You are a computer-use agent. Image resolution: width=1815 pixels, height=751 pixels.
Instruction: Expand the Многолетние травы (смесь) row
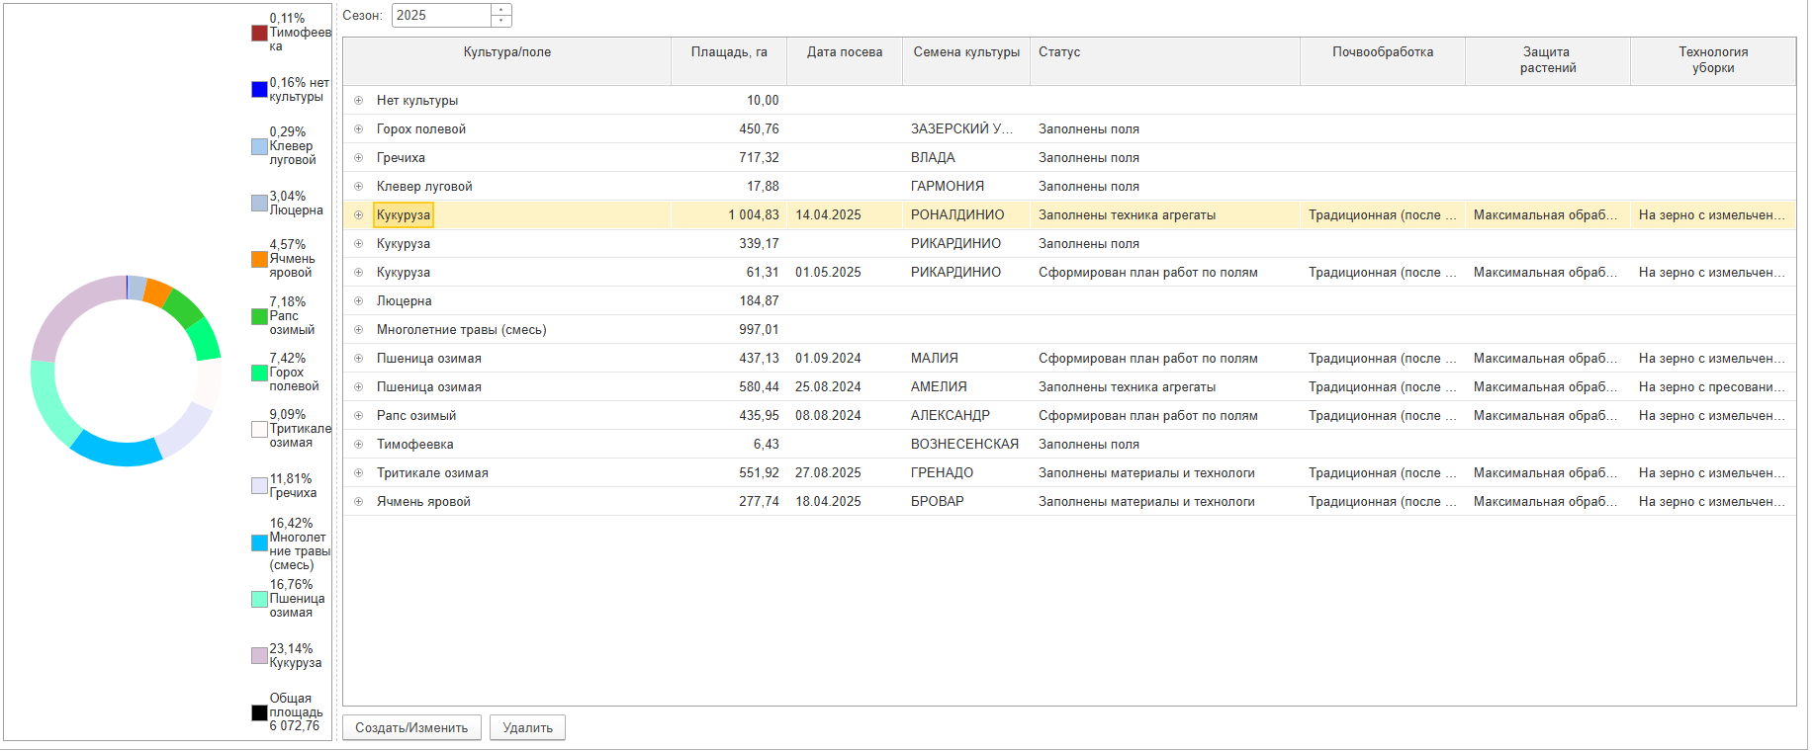(x=359, y=330)
